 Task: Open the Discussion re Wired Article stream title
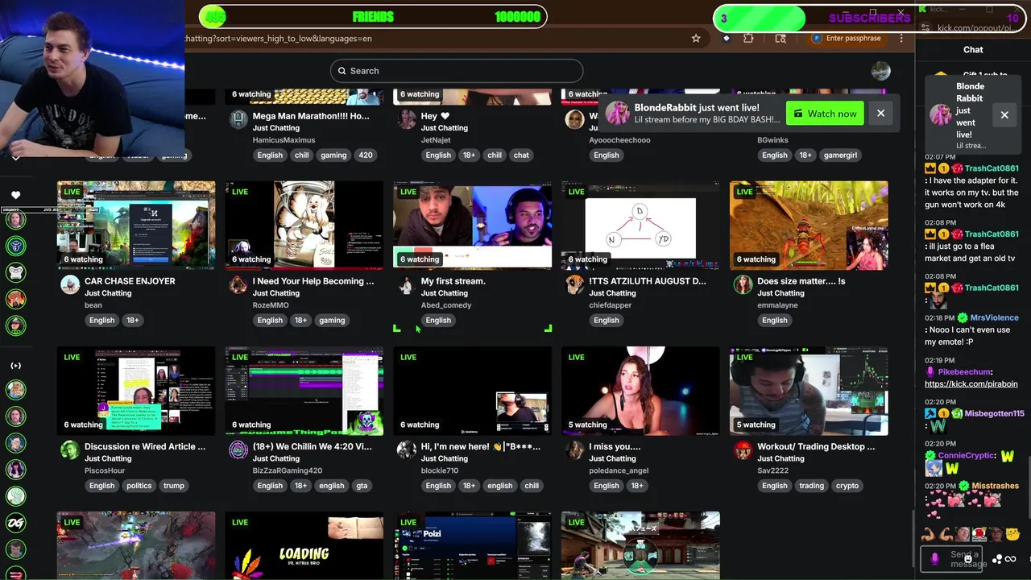tap(145, 446)
